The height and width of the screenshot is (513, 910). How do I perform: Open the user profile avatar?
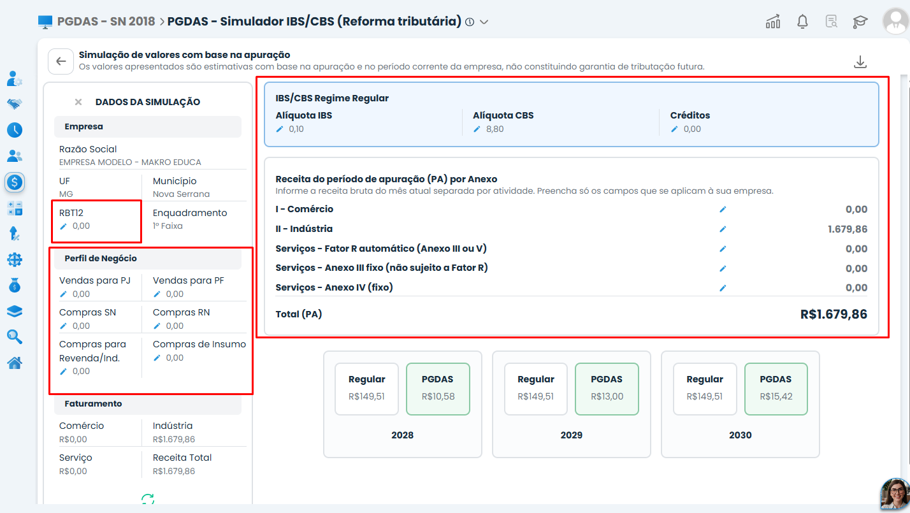pyautogui.click(x=895, y=21)
